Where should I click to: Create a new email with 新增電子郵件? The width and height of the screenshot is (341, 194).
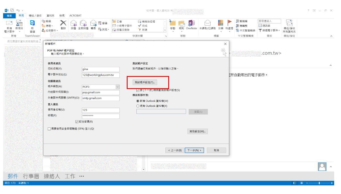point(9,26)
